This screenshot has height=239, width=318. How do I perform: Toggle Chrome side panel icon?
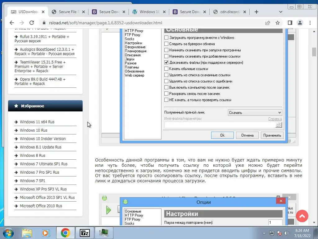coord(290,23)
